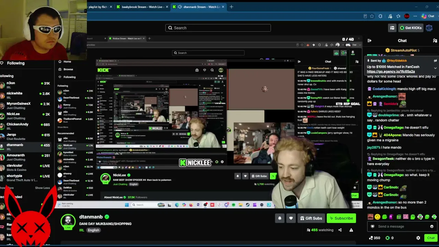
Task: Open Copilot Chat in browser toolbar
Action: click(428, 16)
